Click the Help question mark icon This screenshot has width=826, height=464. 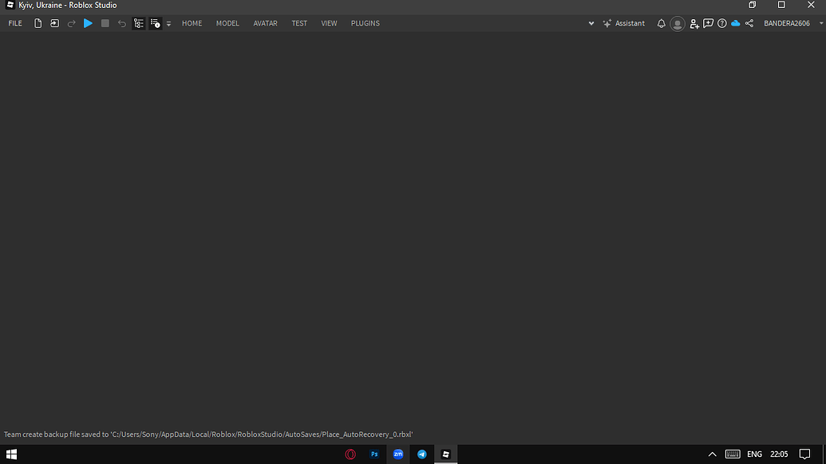pos(722,23)
